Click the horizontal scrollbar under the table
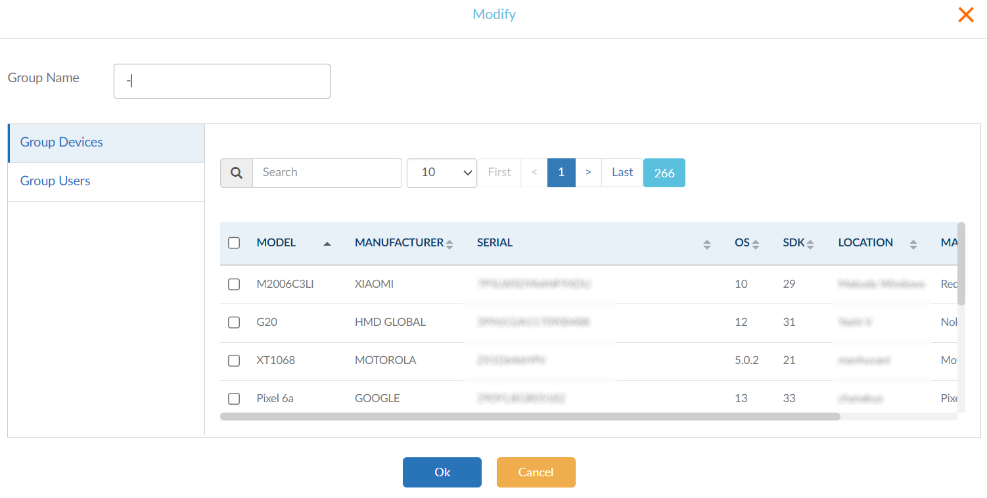 (530, 416)
